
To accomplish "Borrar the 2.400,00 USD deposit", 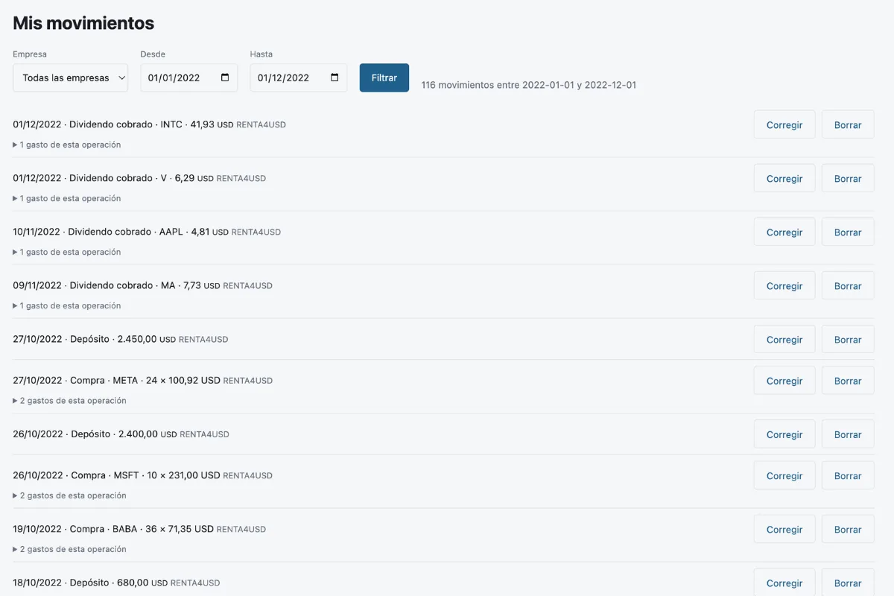I will (x=848, y=434).
